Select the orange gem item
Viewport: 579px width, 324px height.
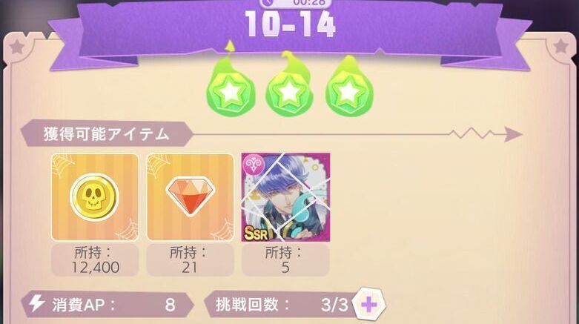(191, 197)
